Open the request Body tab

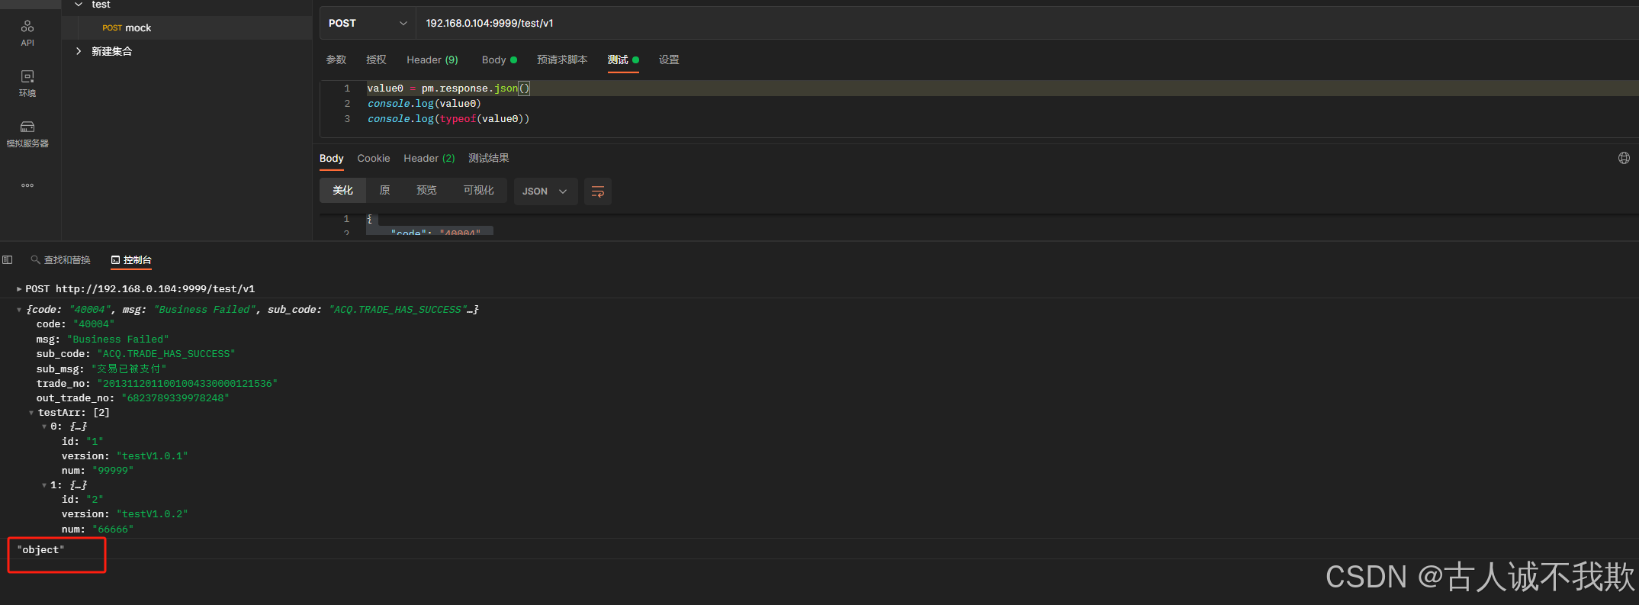(x=499, y=60)
